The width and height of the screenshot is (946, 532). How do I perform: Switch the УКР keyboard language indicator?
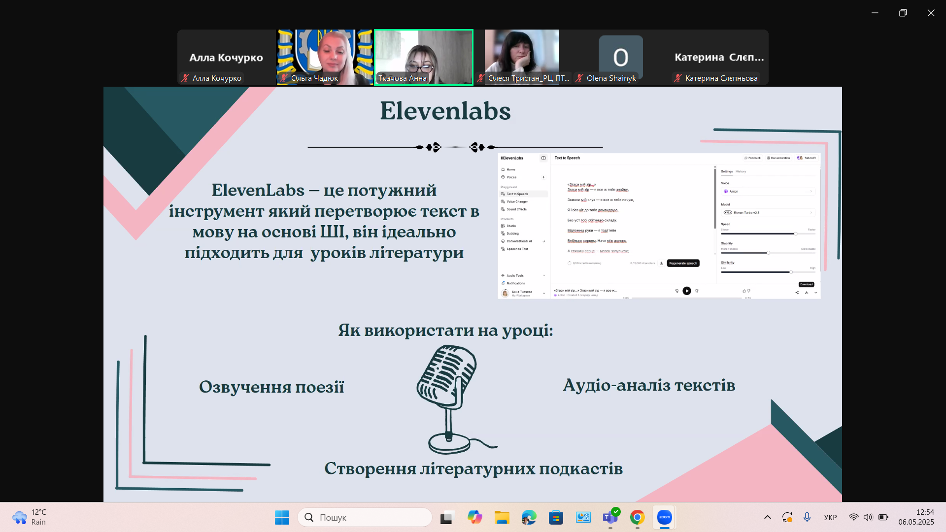point(830,517)
